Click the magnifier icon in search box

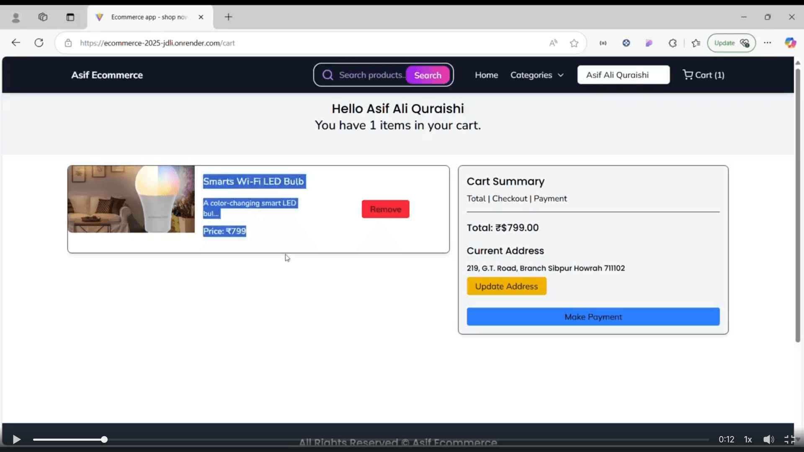click(327, 75)
